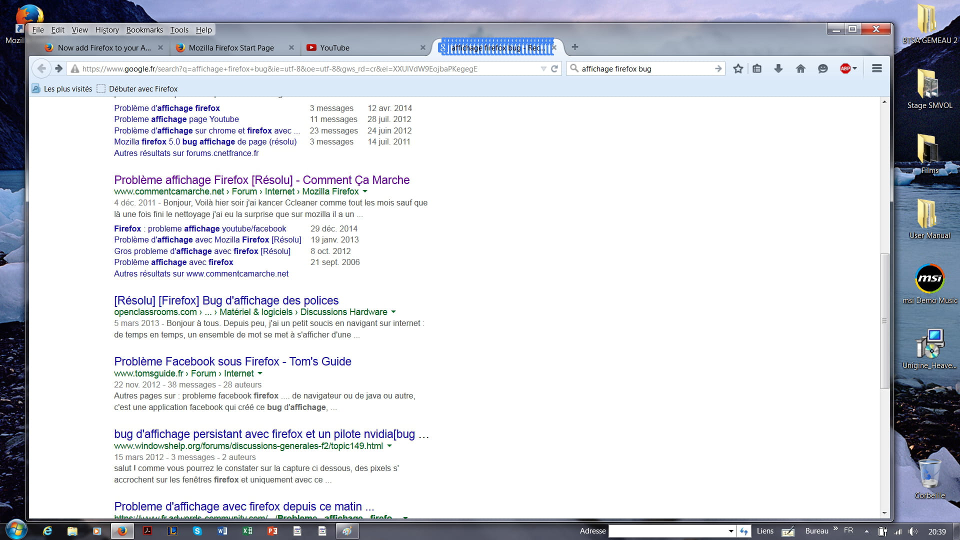Expand the Bureau toolbar chevron
Viewport: 960px width, 540px height.
(x=835, y=528)
